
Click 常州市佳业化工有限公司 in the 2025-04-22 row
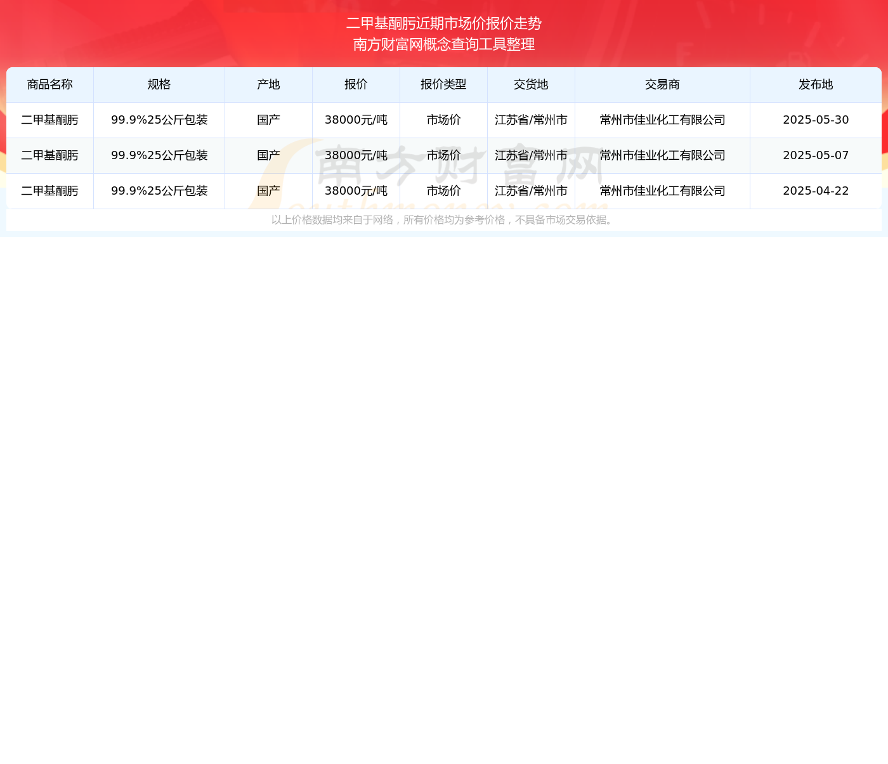662,191
